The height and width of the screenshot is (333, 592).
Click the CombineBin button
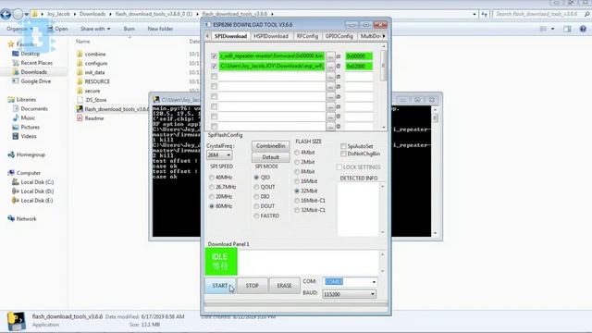pos(271,146)
